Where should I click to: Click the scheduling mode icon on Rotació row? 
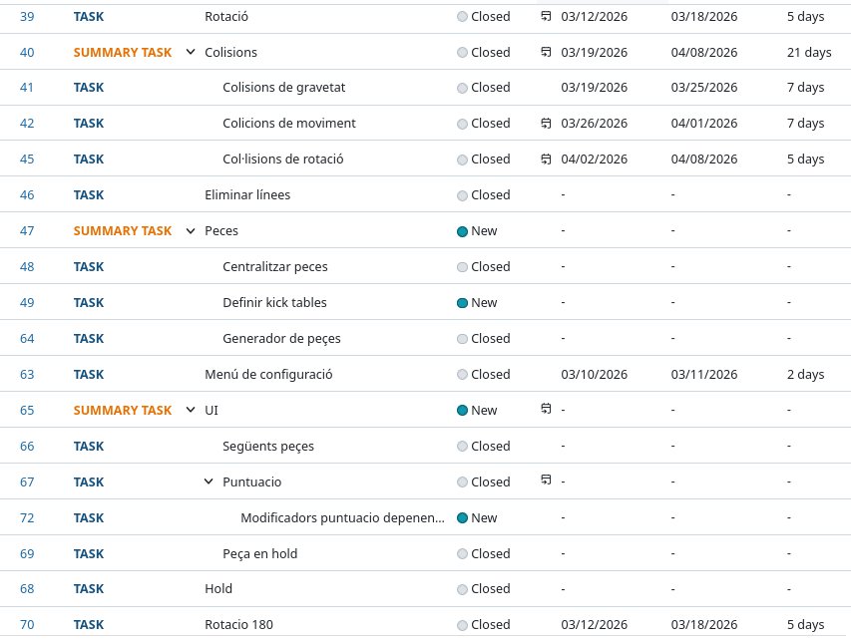point(546,16)
